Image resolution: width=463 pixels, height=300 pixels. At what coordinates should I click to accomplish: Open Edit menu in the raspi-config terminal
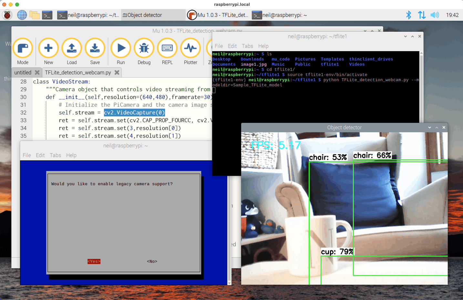pos(40,155)
